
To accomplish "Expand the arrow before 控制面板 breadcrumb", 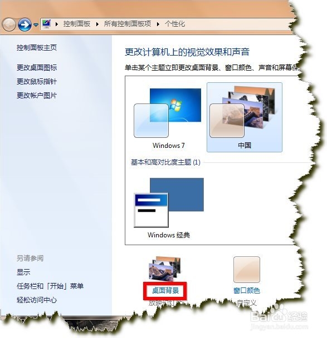I will coord(57,24).
